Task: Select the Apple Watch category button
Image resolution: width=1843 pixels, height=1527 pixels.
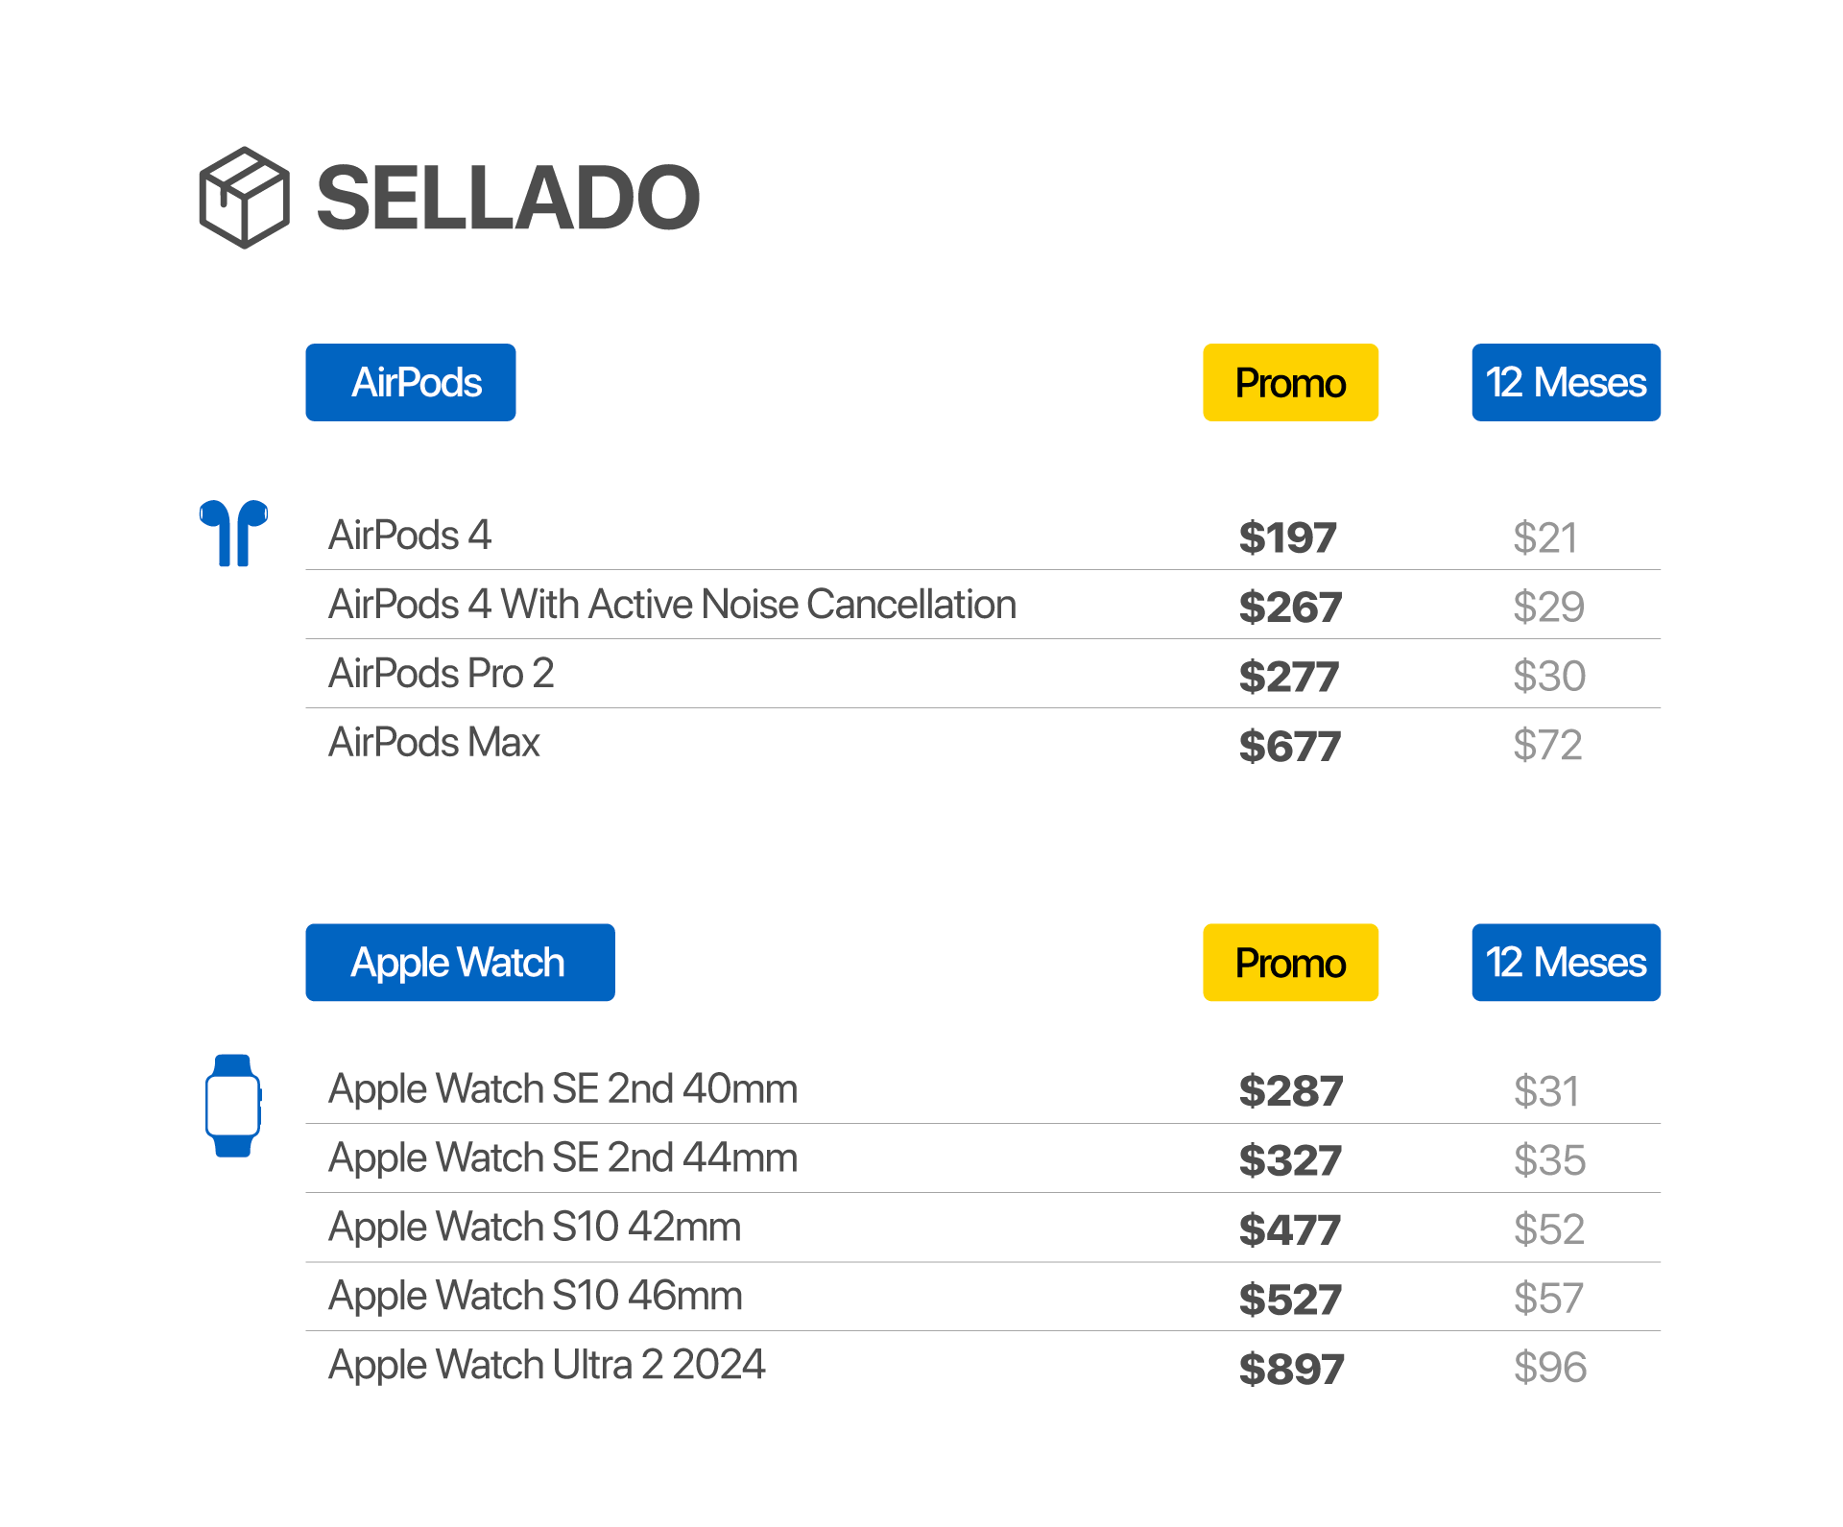Action: 460,963
